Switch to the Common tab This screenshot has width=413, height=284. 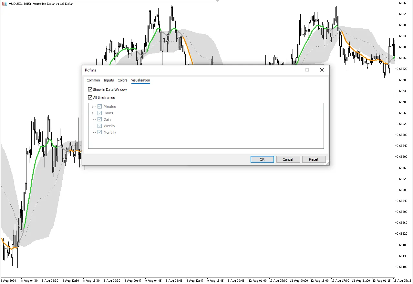[93, 80]
